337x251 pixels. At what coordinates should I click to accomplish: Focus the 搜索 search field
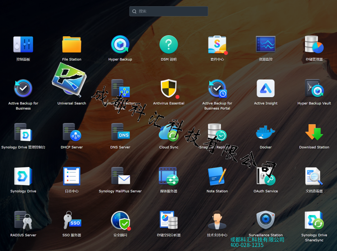point(168,11)
